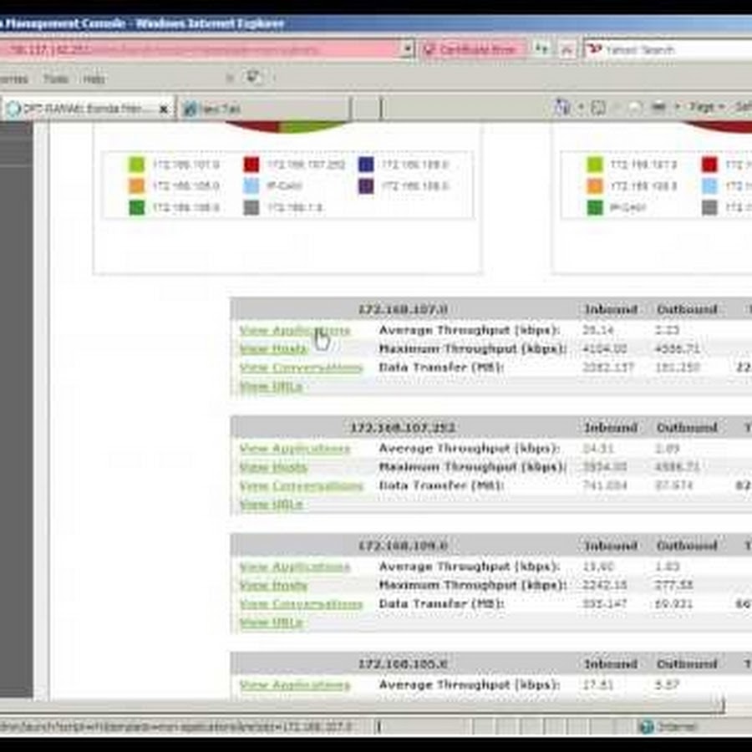
Task: Open the address bar dropdown arrow
Action: pos(407,49)
